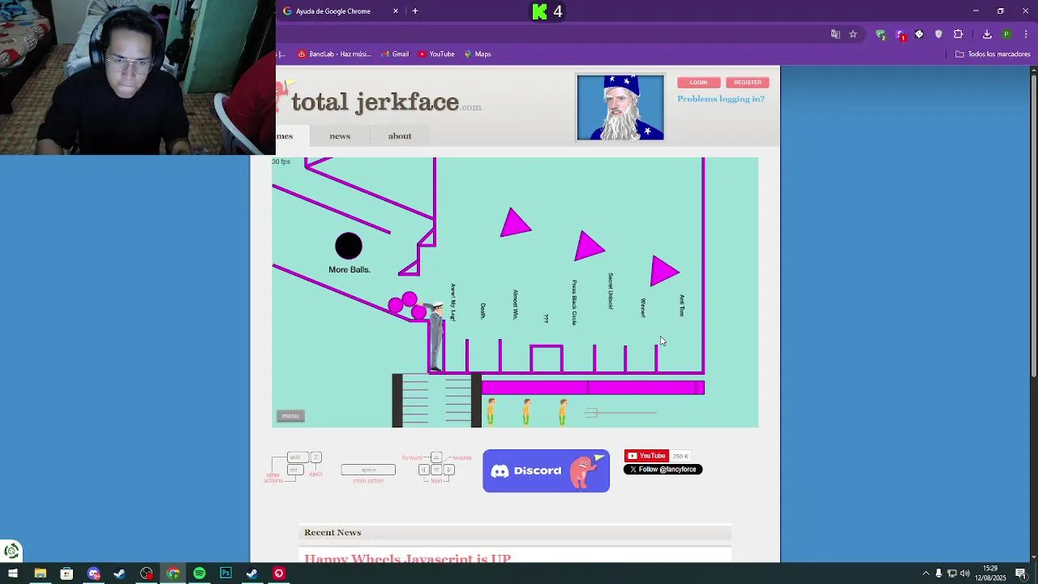Image resolution: width=1038 pixels, height=584 pixels.
Task: Open the grey shield extension icon
Action: click(x=938, y=34)
